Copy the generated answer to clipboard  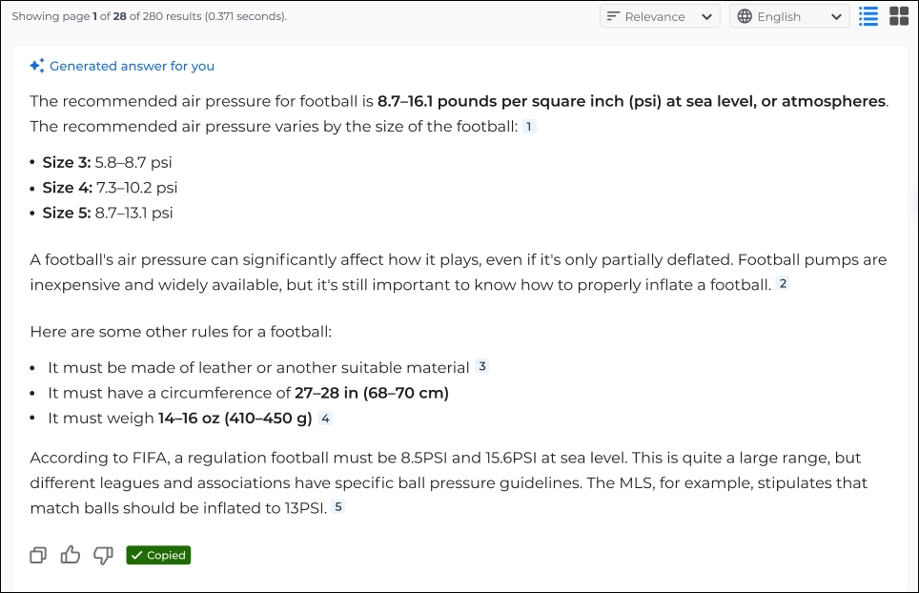tap(38, 555)
